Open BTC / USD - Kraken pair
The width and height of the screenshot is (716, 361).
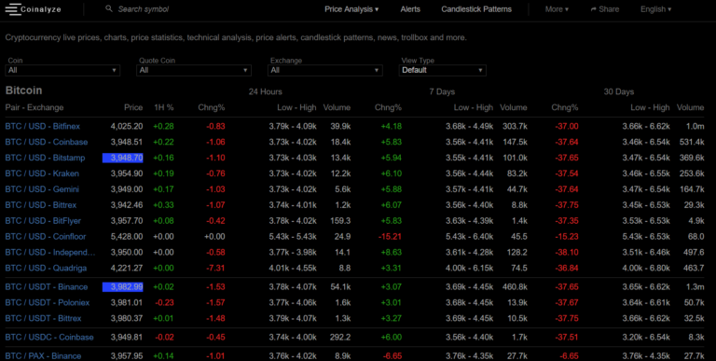42,174
